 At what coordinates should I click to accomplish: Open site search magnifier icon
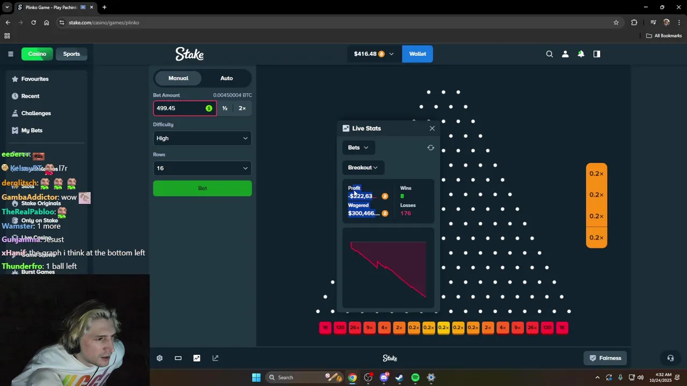(550, 54)
